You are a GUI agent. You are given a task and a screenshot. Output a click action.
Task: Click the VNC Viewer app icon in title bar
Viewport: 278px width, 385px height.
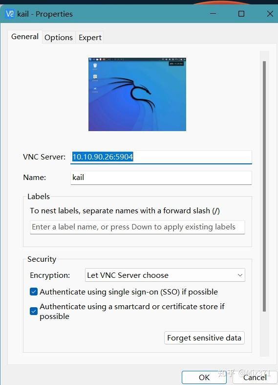click(x=10, y=14)
